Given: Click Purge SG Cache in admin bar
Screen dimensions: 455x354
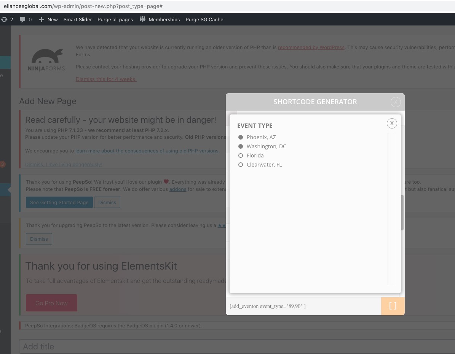Looking at the screenshot, I should [204, 19].
